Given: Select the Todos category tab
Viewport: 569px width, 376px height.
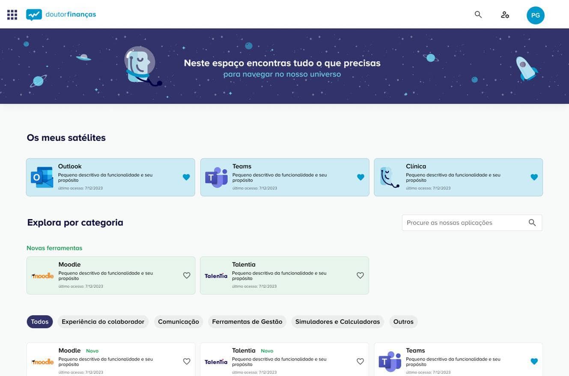Looking at the screenshot, I should coord(39,322).
